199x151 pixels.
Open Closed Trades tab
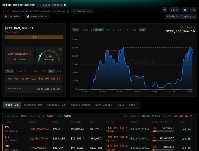(81, 105)
